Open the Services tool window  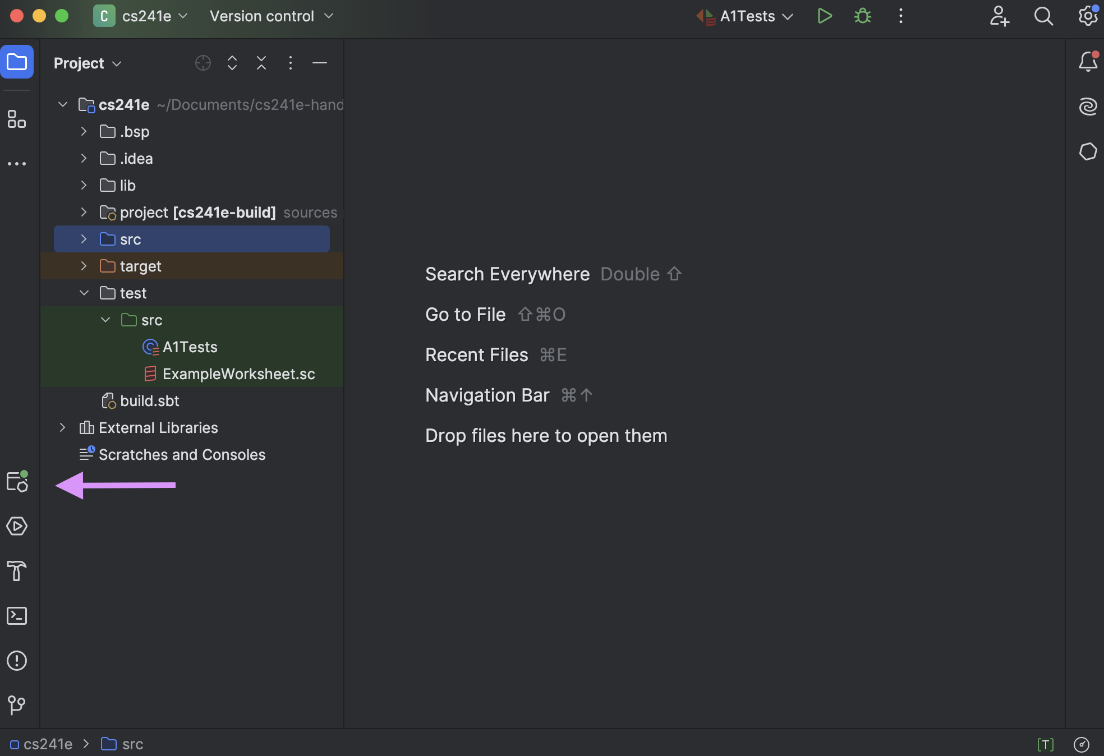coord(16,526)
